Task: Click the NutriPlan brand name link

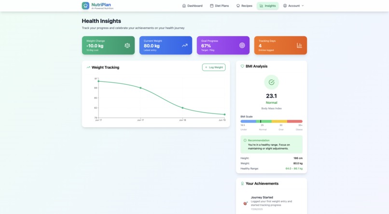Action: pos(101,4)
